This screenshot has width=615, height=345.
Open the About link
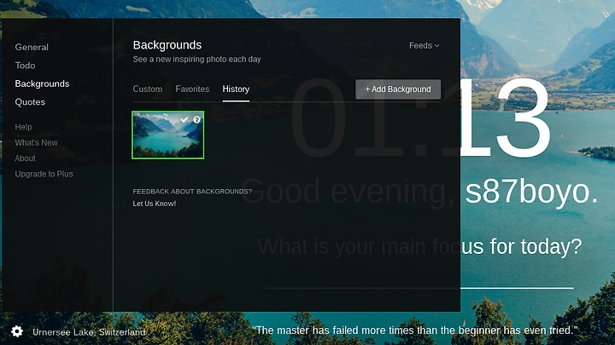point(25,158)
